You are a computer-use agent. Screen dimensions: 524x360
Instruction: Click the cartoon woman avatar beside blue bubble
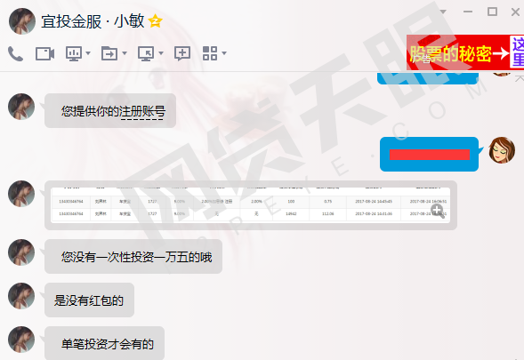[x=502, y=150]
